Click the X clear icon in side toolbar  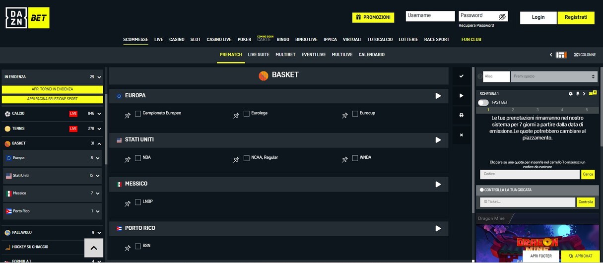coord(461,135)
